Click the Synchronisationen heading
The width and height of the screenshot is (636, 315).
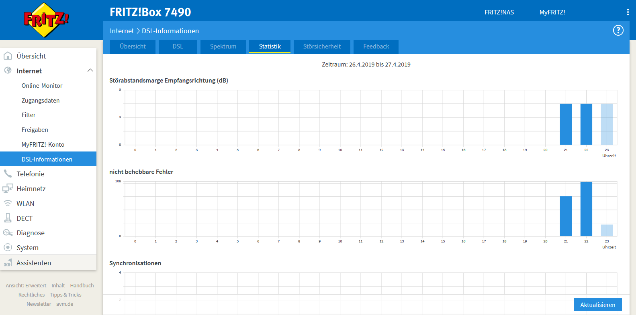[x=135, y=263]
